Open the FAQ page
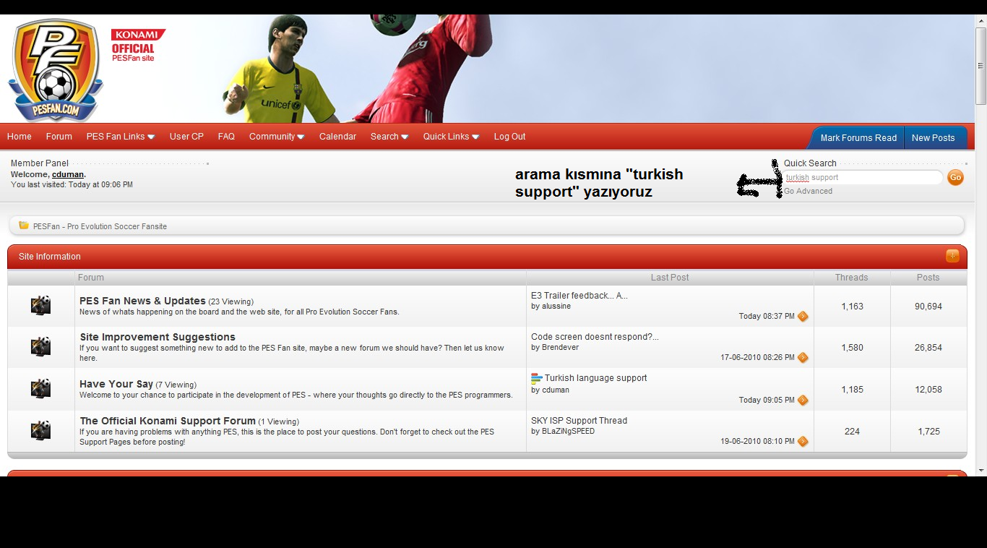This screenshot has height=548, width=987. click(226, 136)
